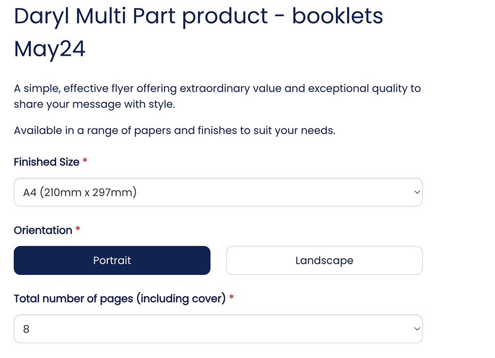Click the 'A simple, effective flyer' description

click(217, 88)
